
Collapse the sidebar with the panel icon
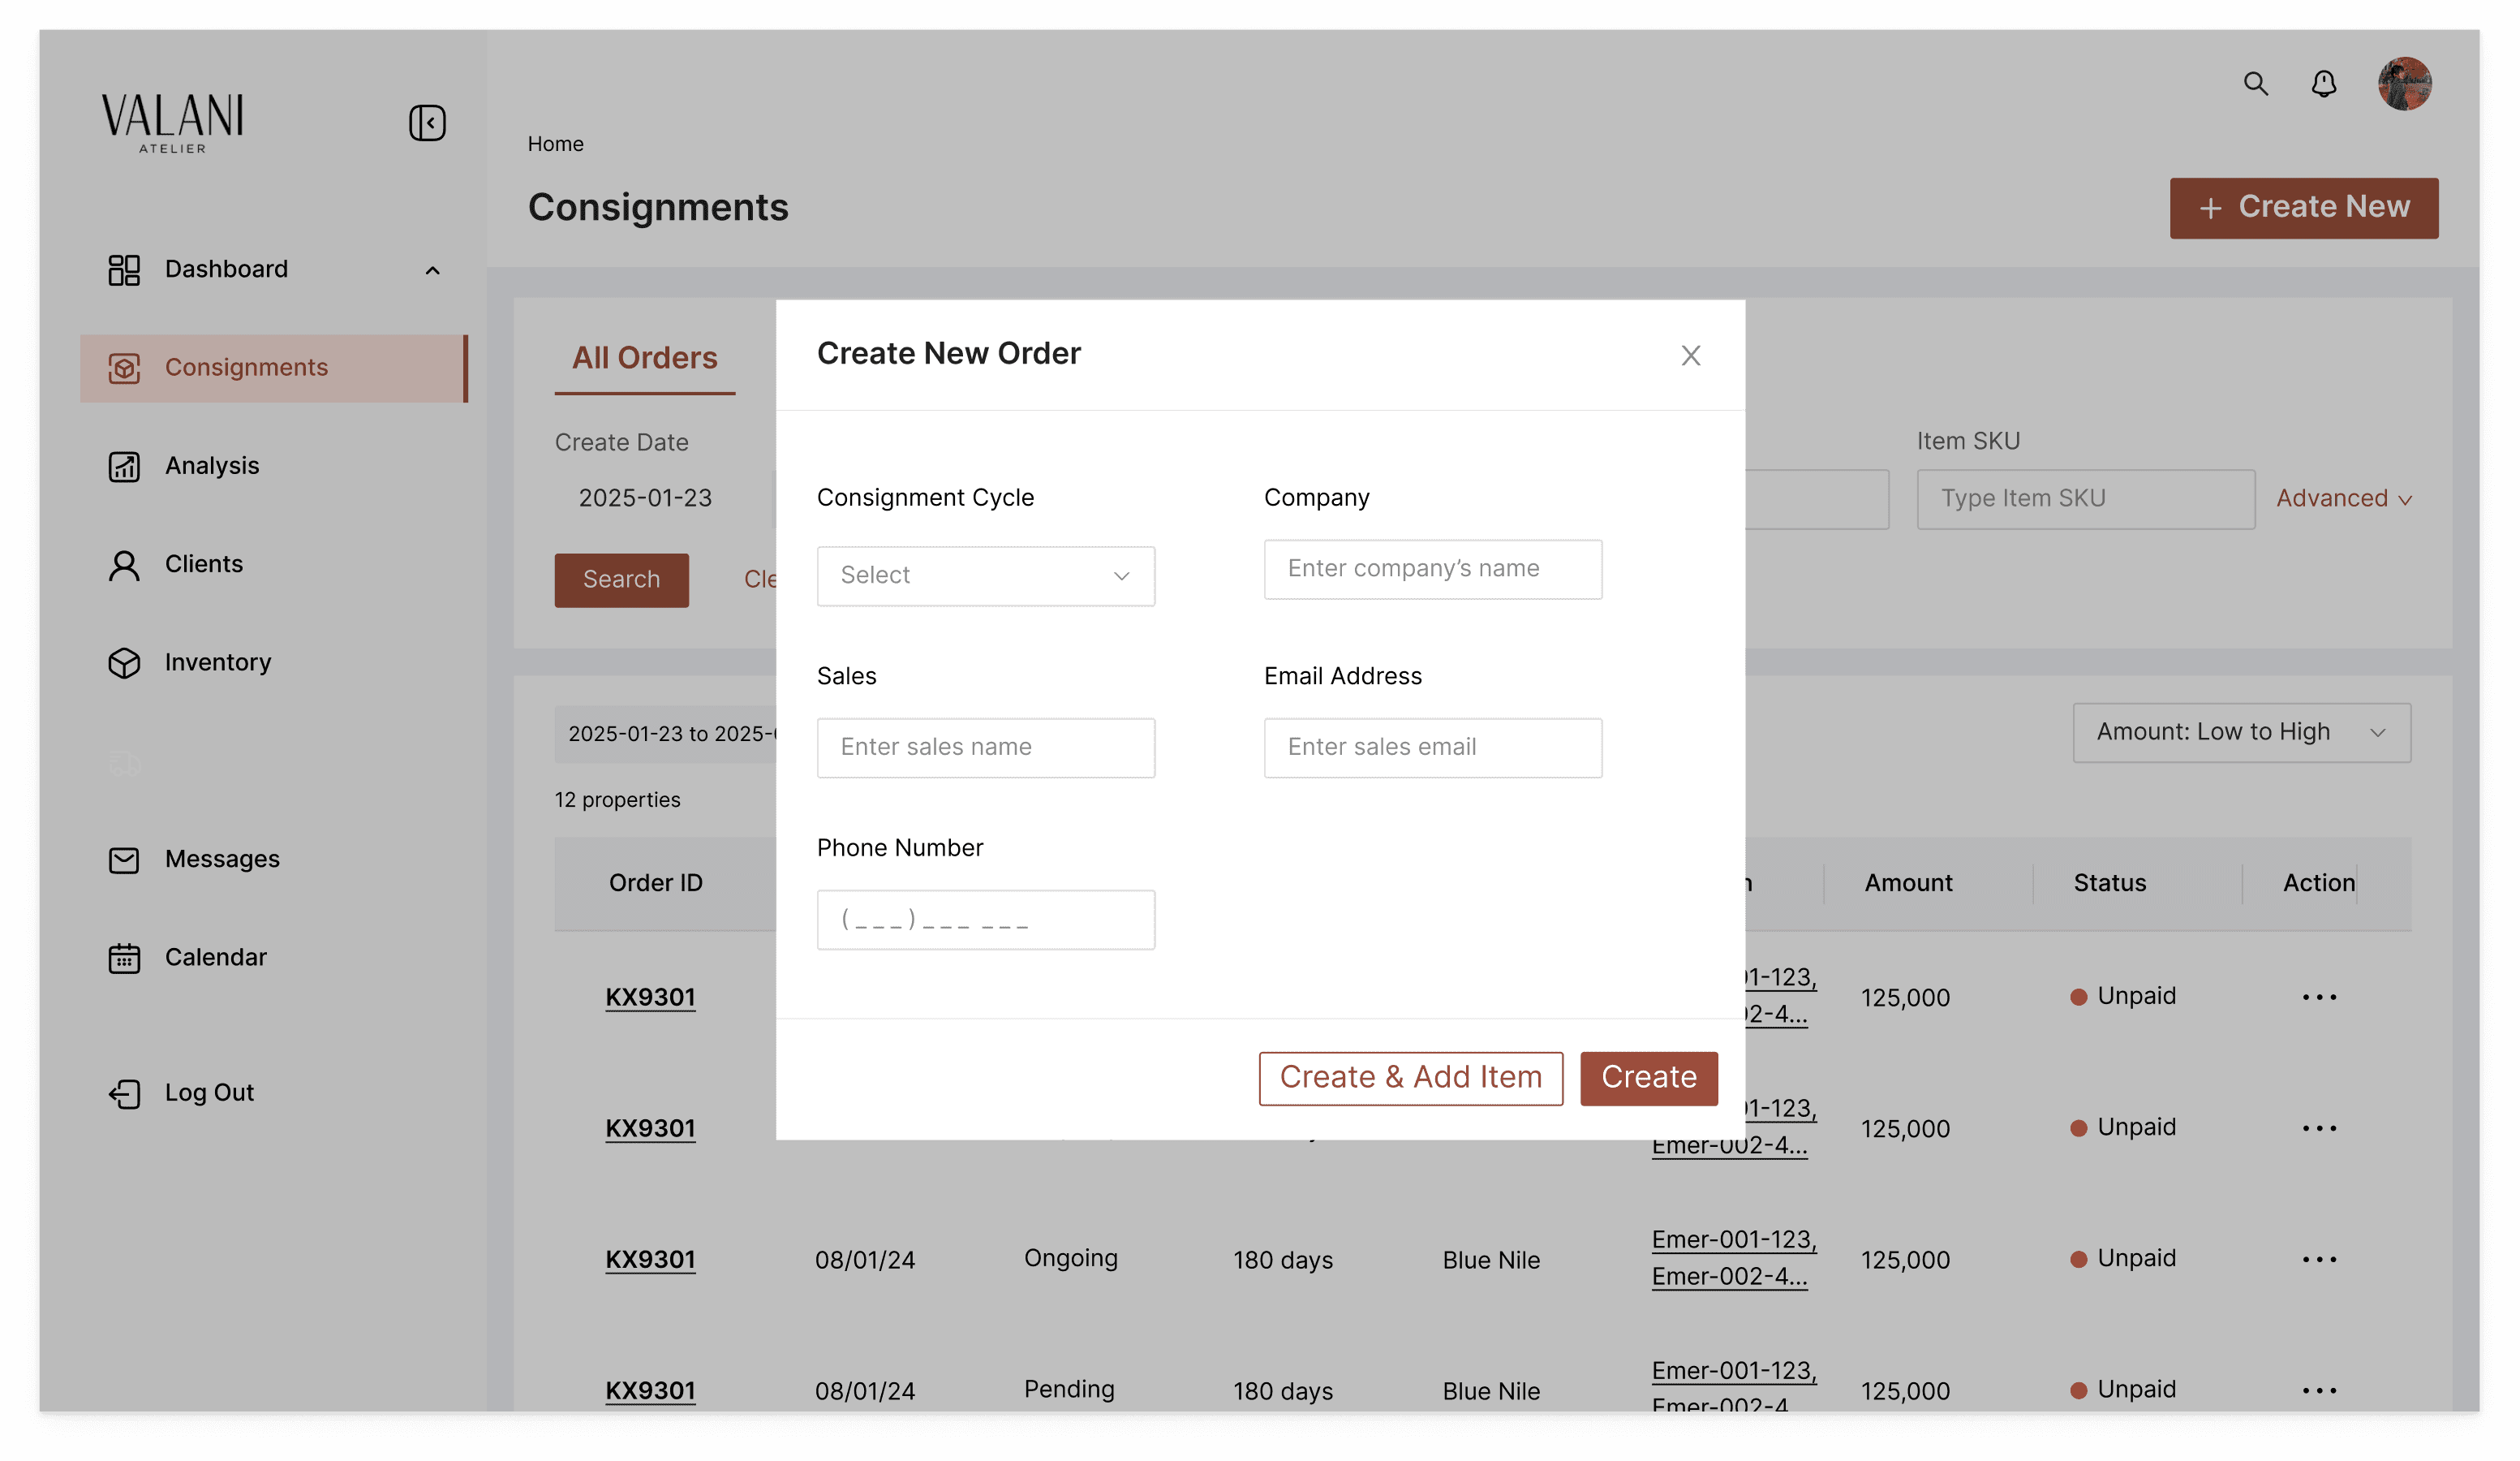click(x=427, y=123)
